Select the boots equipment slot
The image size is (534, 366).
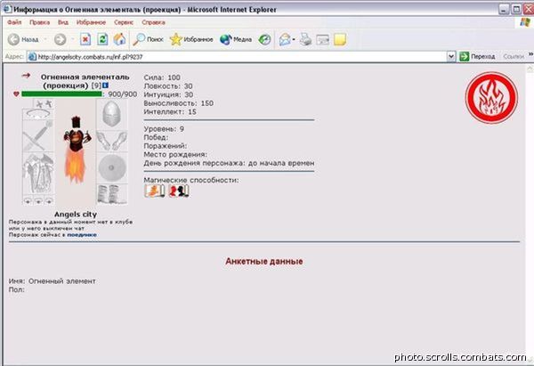coord(112,194)
